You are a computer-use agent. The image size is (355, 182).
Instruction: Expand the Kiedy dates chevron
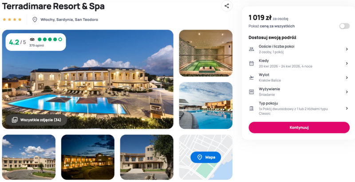tap(347, 63)
